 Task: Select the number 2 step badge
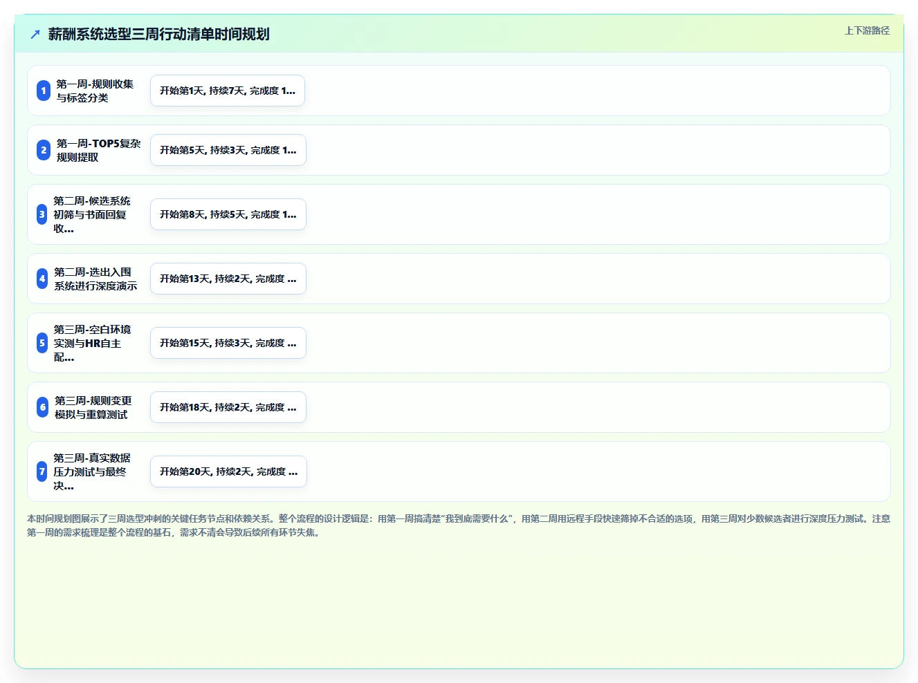click(44, 150)
